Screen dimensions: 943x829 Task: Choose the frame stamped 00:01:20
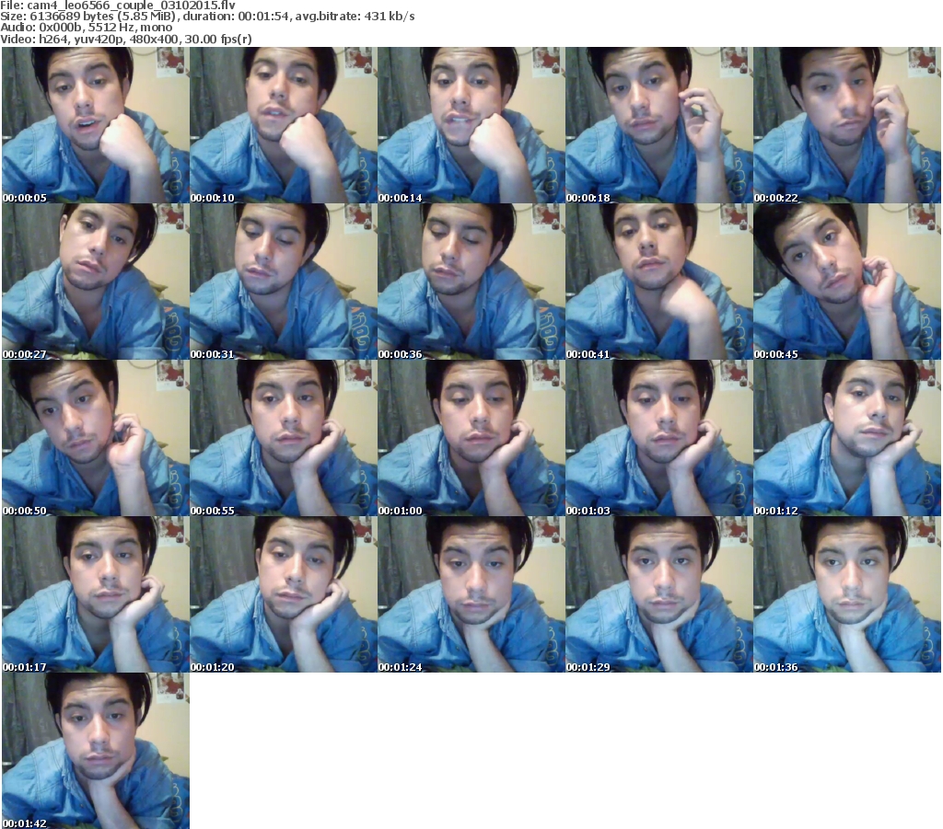(284, 594)
